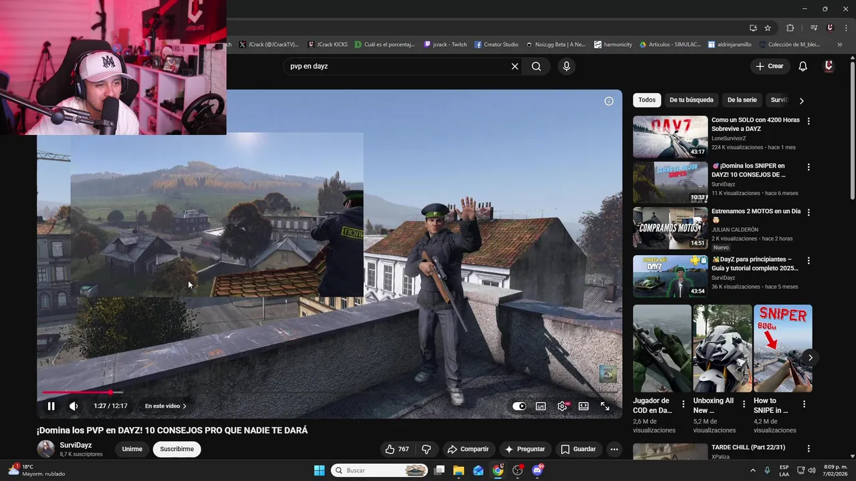Open the Windows Start menu
This screenshot has width=856, height=481.
pos(319,470)
